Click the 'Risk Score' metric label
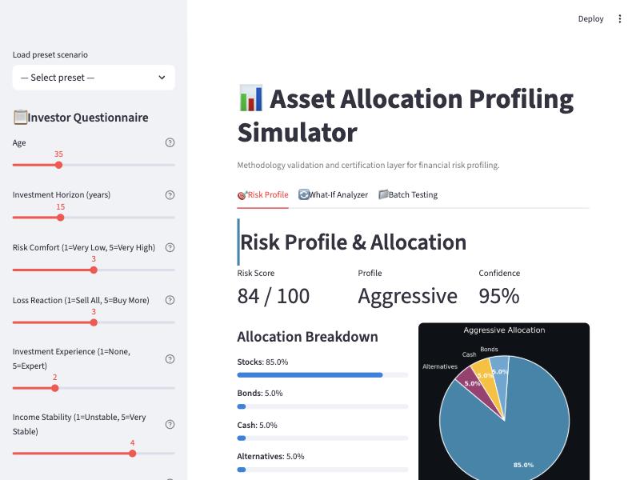 (x=255, y=273)
